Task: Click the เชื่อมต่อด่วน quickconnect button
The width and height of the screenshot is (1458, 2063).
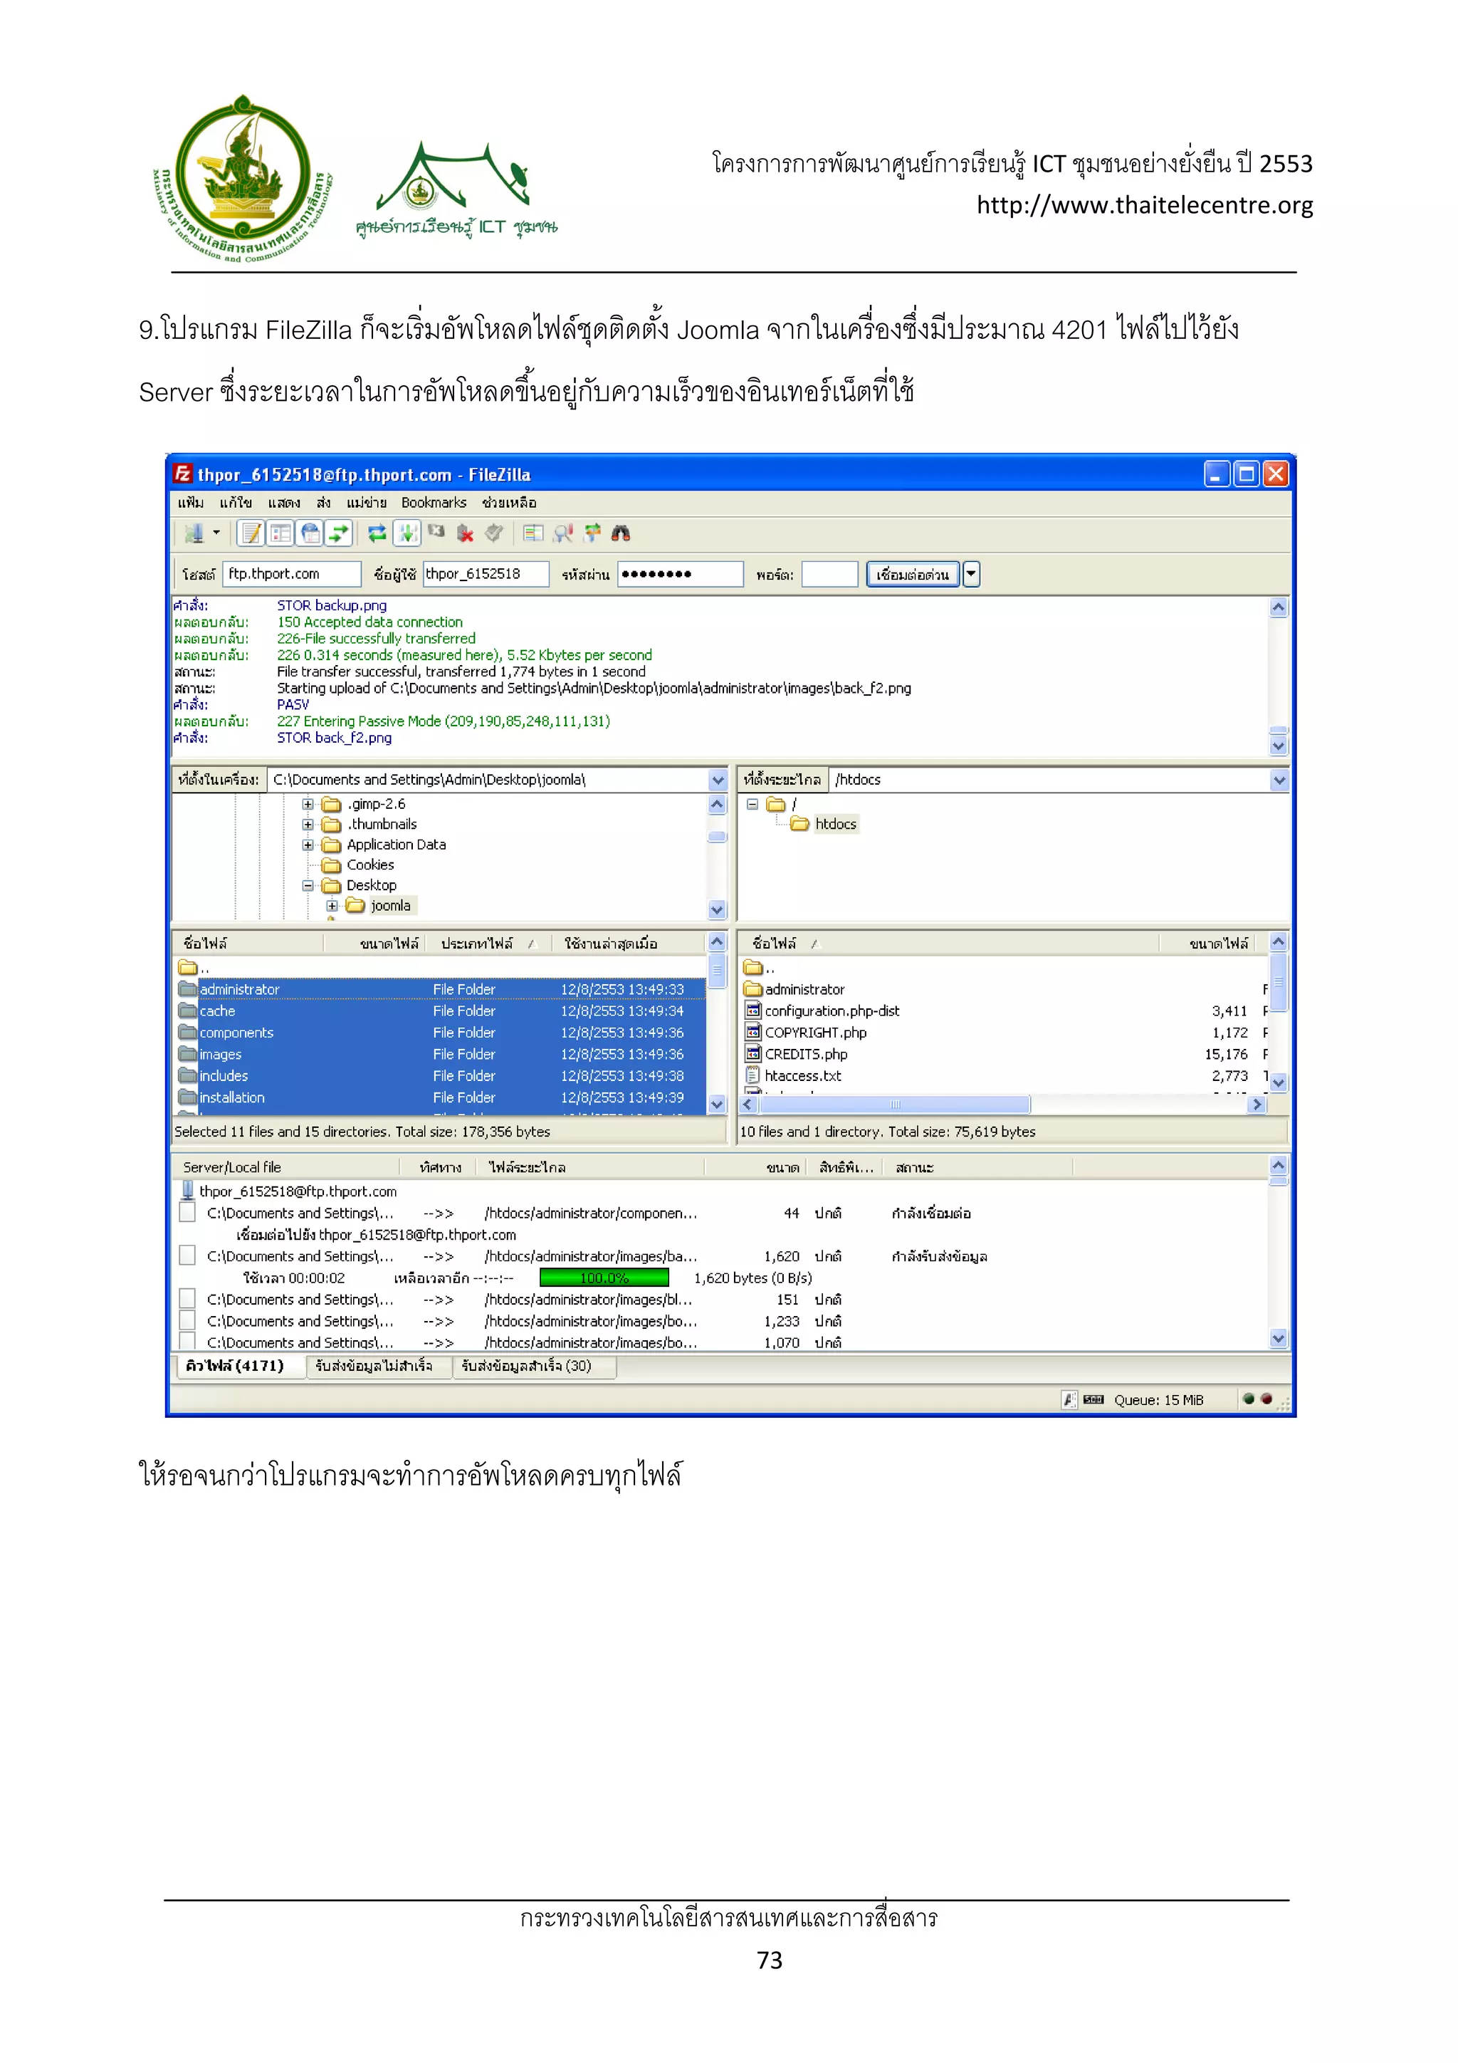Action: tap(913, 574)
